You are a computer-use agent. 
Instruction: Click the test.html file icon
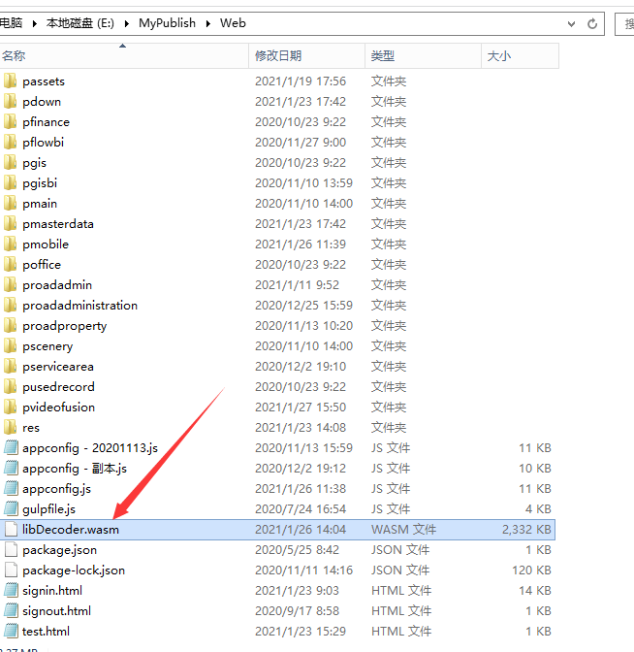pos(12,632)
